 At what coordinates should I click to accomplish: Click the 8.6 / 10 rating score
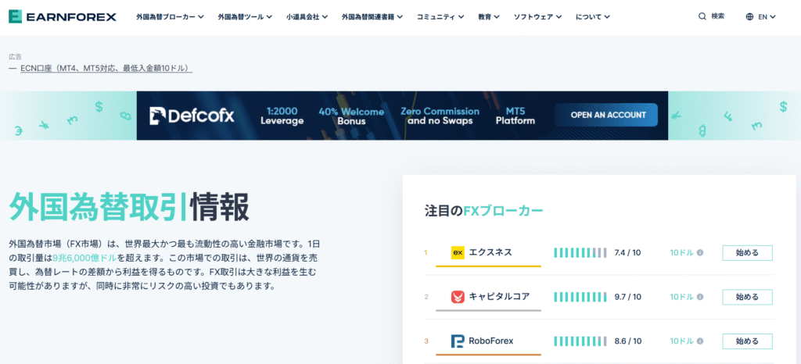click(627, 341)
